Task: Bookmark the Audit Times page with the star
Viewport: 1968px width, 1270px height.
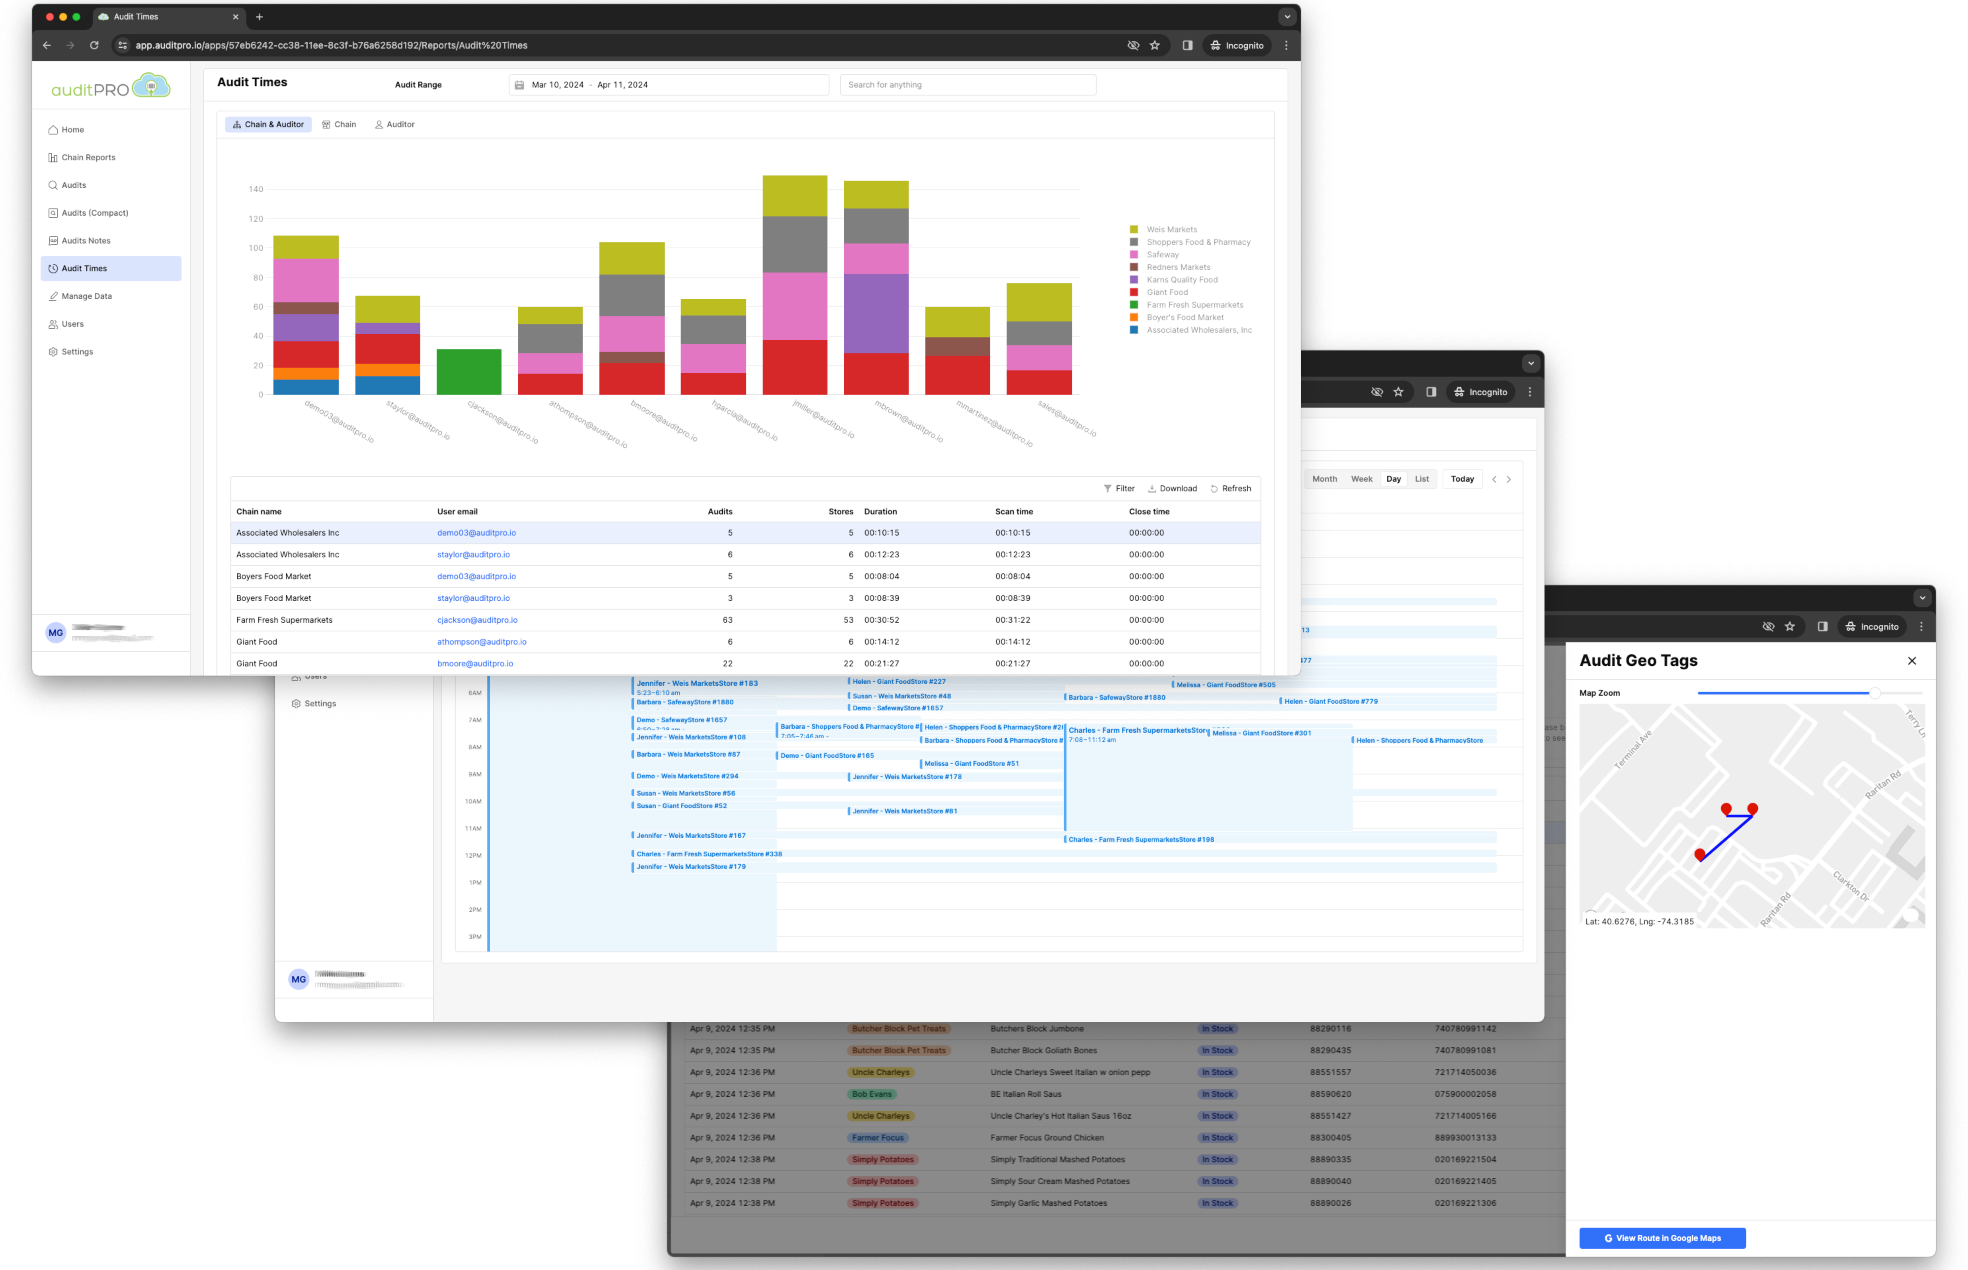Action: (1154, 45)
